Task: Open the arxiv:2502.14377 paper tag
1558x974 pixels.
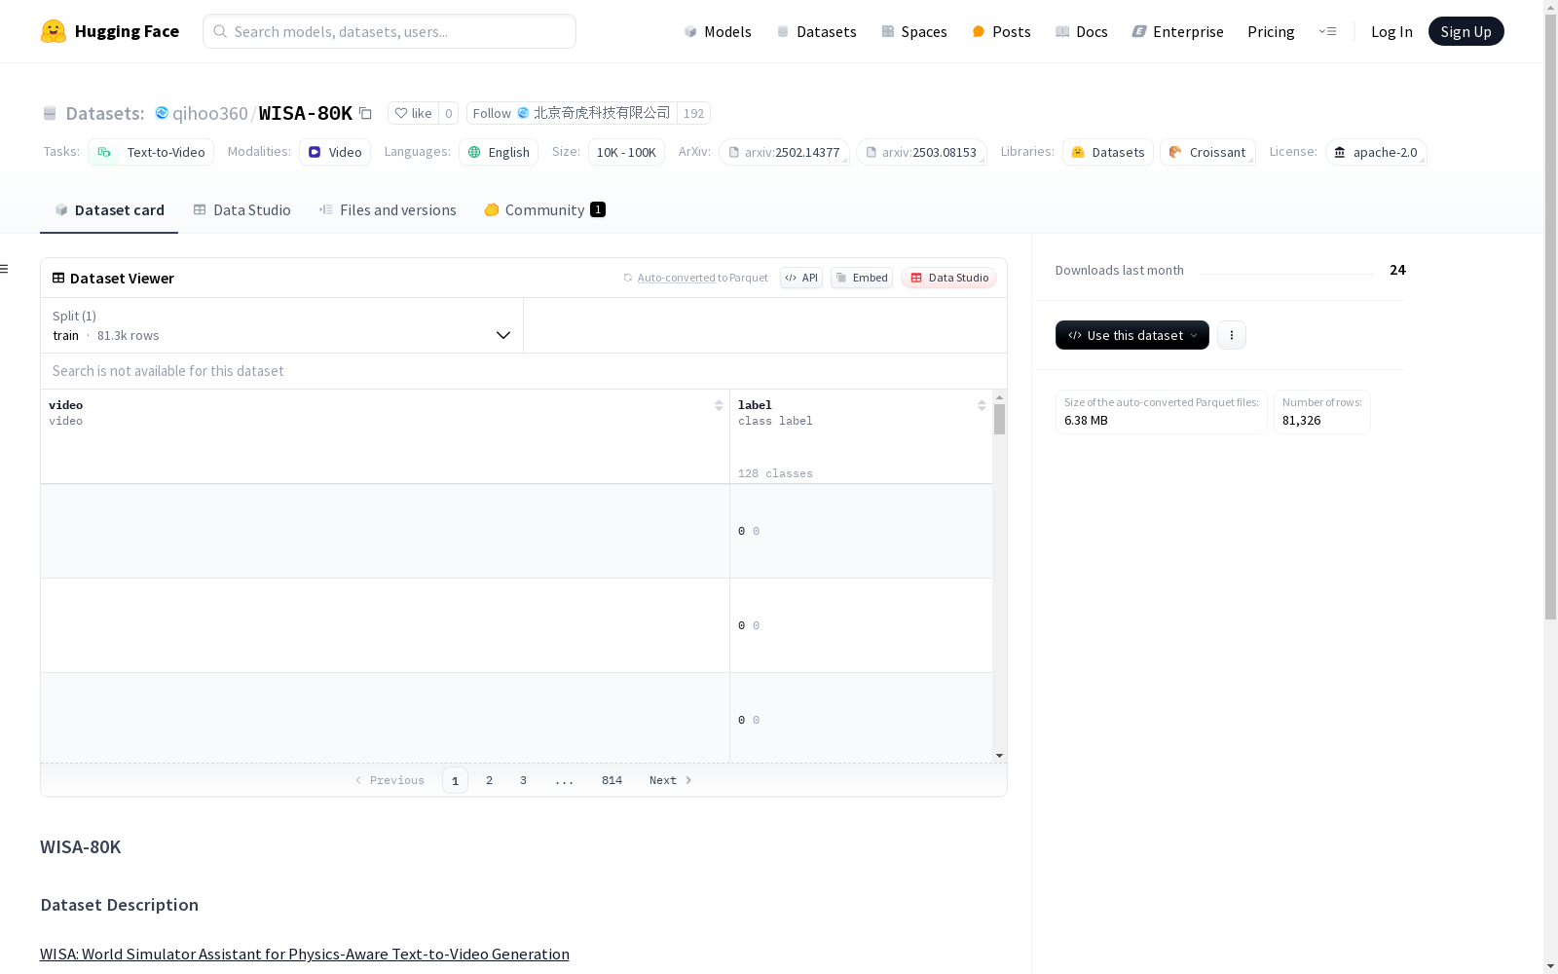Action: 784,152
